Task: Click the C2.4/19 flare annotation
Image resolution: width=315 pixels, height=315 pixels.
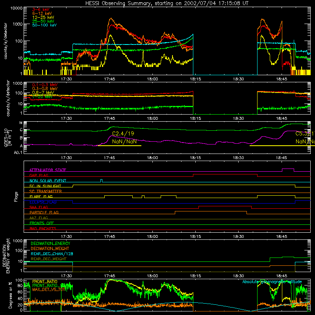Action: point(123,133)
